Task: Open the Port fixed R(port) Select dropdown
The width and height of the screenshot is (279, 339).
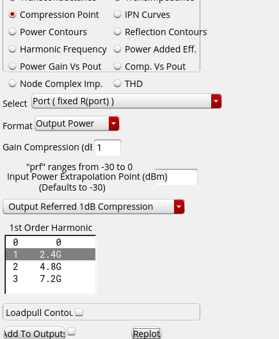Action: pos(127,101)
